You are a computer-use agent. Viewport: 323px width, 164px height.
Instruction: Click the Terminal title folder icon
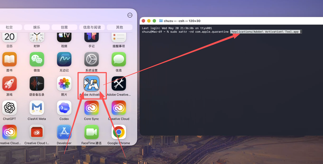point(161,21)
